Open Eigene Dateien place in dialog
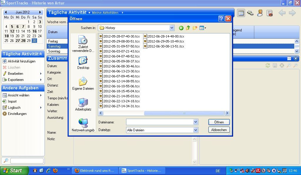This screenshot has height=175, width=301. click(x=83, y=84)
